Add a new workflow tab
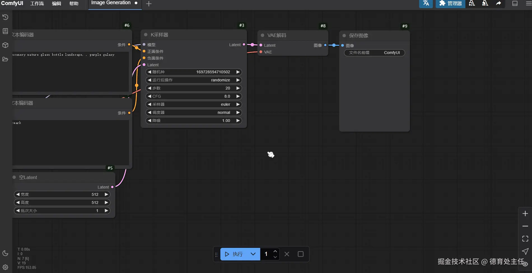532x273 pixels. (149, 4)
